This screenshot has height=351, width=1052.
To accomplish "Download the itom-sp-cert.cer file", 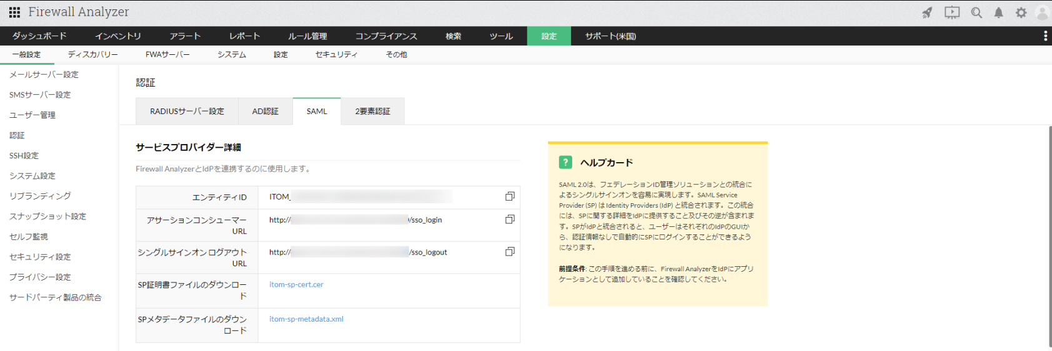I will click(x=296, y=284).
